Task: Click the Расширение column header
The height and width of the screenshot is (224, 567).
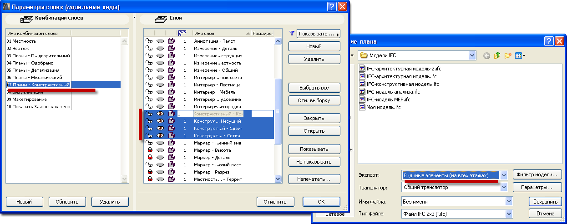Action: point(262,33)
